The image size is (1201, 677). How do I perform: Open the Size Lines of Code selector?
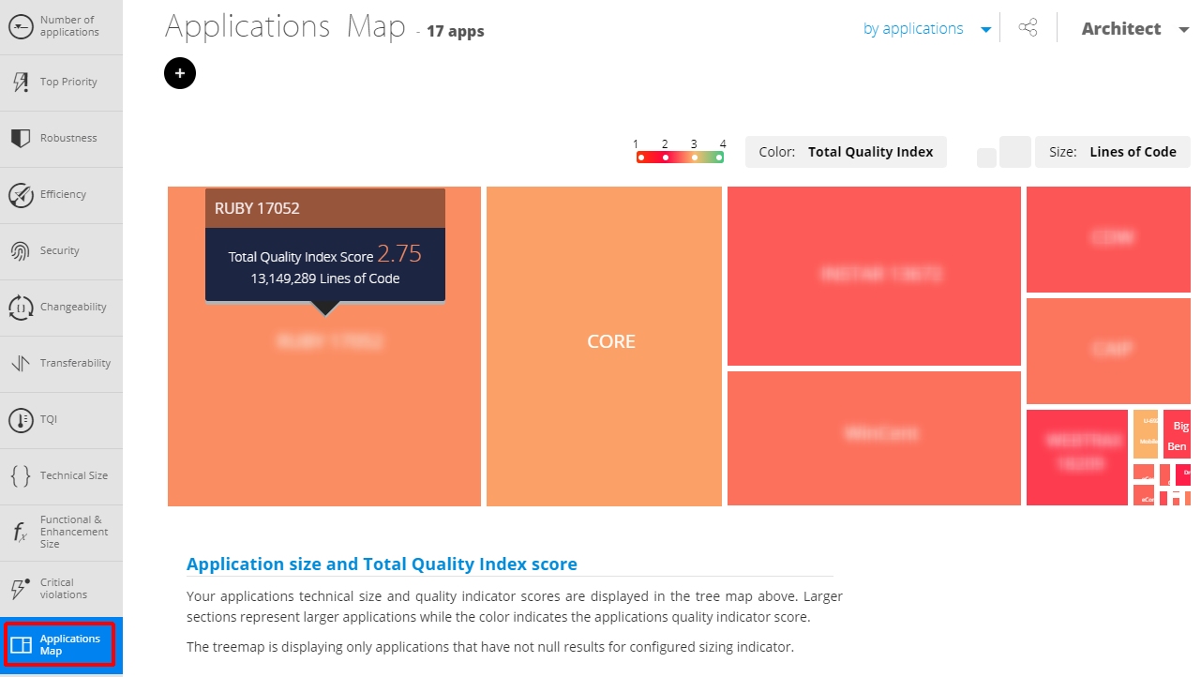[1113, 152]
